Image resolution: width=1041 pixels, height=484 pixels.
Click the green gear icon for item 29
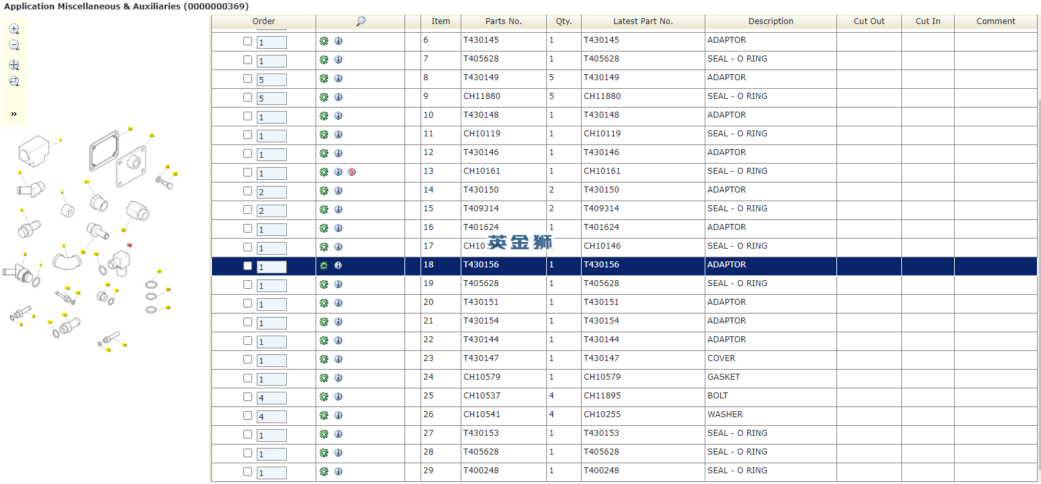pos(324,471)
